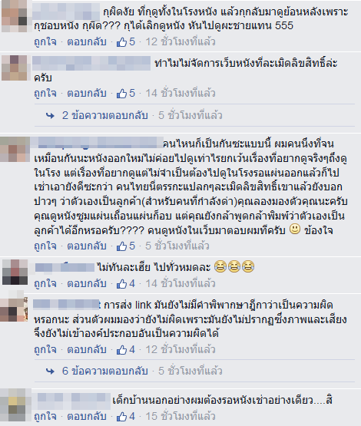Viewport: 361px width, 426px height.
Task: Click thumbs-up count on copyright website comment
Action: click(132, 93)
